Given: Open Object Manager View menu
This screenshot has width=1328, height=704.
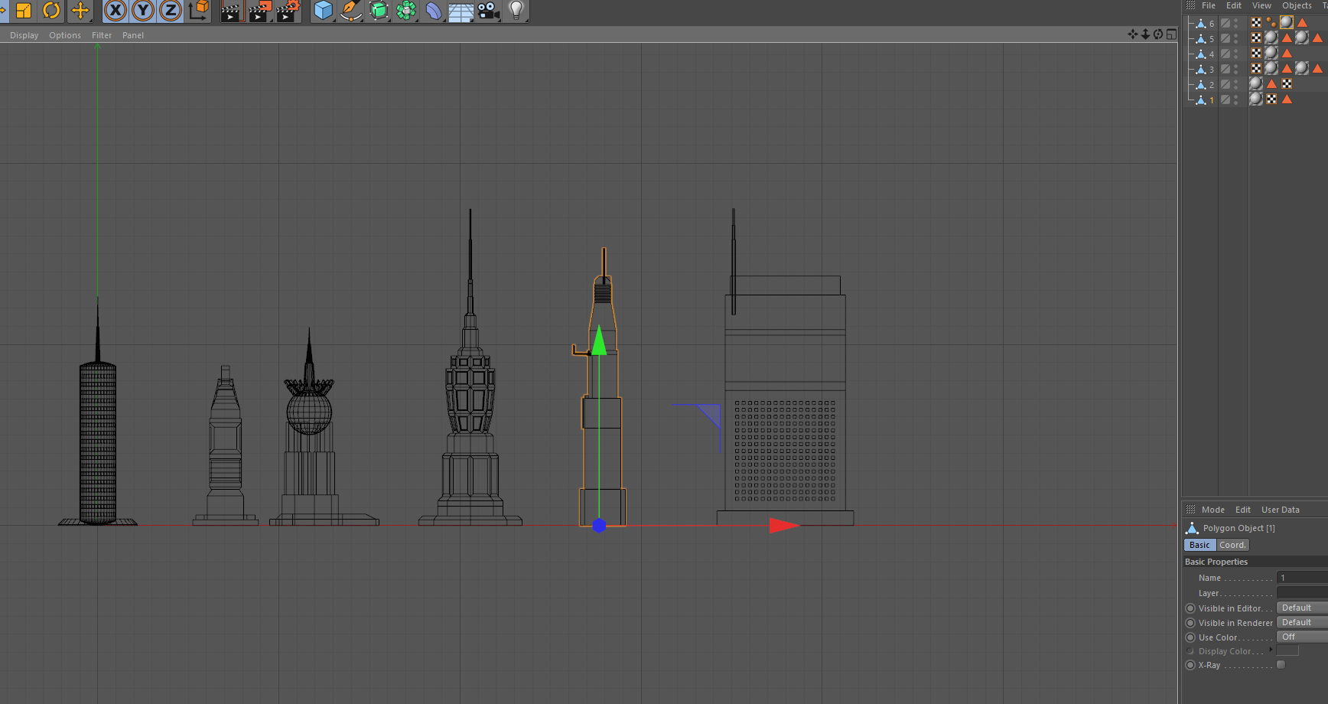Looking at the screenshot, I should [x=1261, y=5].
